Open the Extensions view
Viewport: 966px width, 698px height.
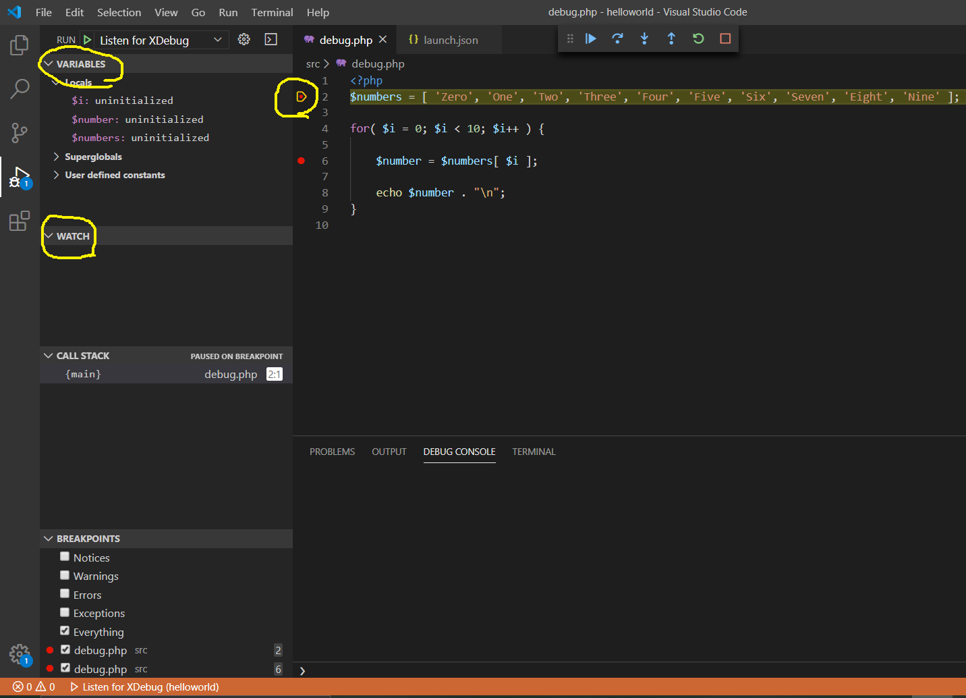point(20,221)
